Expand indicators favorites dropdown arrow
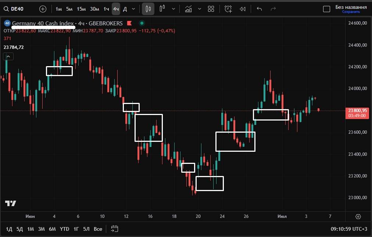372x237 pixels. coord(200,9)
